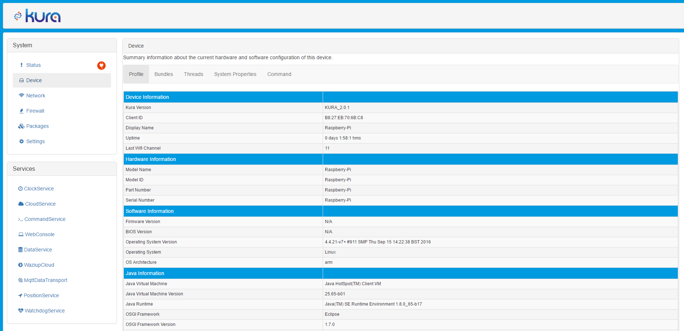The width and height of the screenshot is (684, 331).
Task: Click the Operating System Version value
Action: 378,242
